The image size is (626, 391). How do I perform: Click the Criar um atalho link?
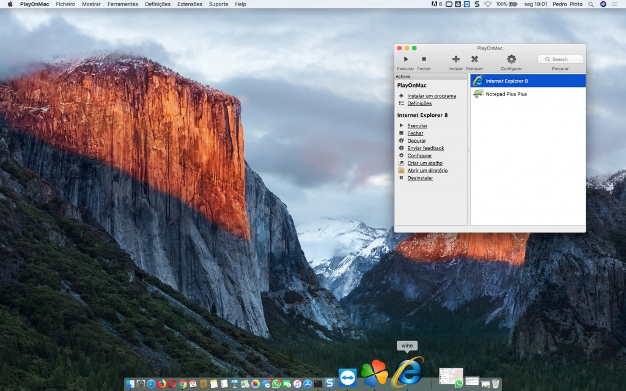(425, 163)
